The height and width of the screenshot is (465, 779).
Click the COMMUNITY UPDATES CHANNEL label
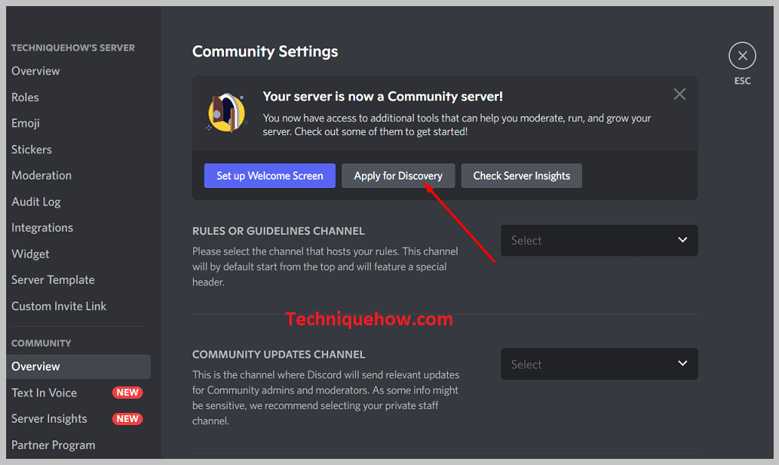pos(279,355)
